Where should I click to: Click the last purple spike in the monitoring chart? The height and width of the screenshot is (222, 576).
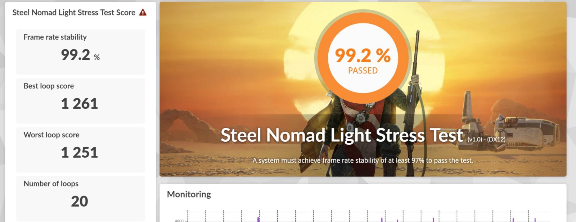click(x=535, y=219)
